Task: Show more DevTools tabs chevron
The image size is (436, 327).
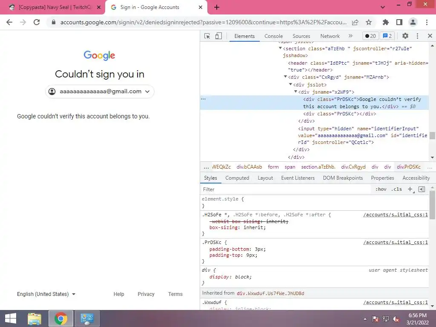Action: point(350,36)
